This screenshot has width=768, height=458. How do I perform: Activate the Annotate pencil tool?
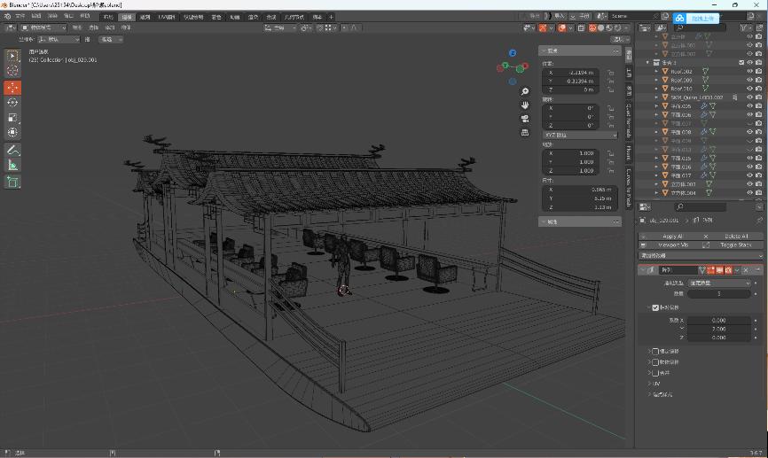tap(12, 150)
